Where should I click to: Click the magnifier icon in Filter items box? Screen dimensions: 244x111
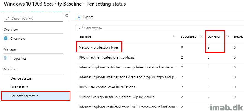tap(81, 28)
